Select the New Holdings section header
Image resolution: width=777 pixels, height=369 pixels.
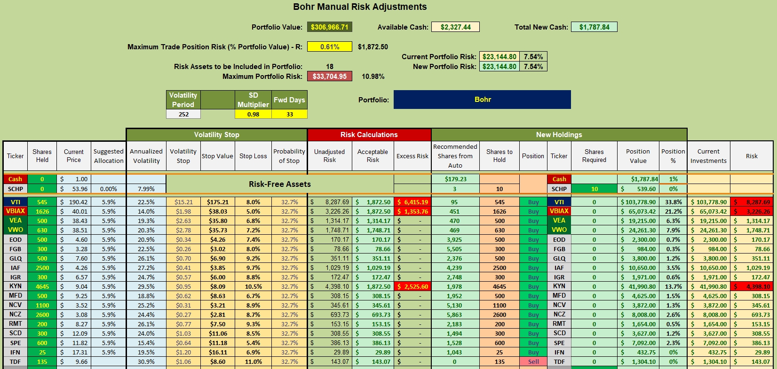tap(559, 135)
